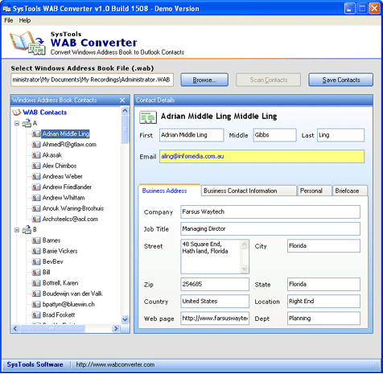Viewport: 383px width, 374px height.
Task: Collapse the A contacts group
Action: pyautogui.click(x=17, y=123)
